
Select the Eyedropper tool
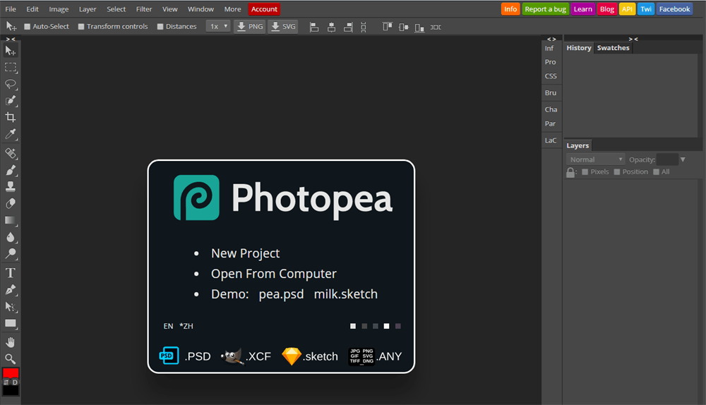11,134
